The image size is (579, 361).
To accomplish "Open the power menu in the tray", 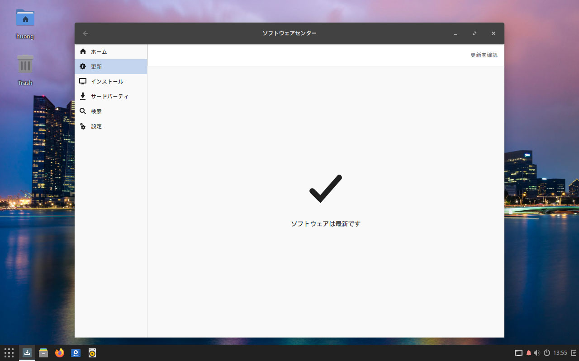I will 546,353.
